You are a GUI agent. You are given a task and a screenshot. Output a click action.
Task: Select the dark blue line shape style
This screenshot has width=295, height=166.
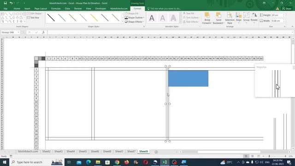(x=105, y=18)
